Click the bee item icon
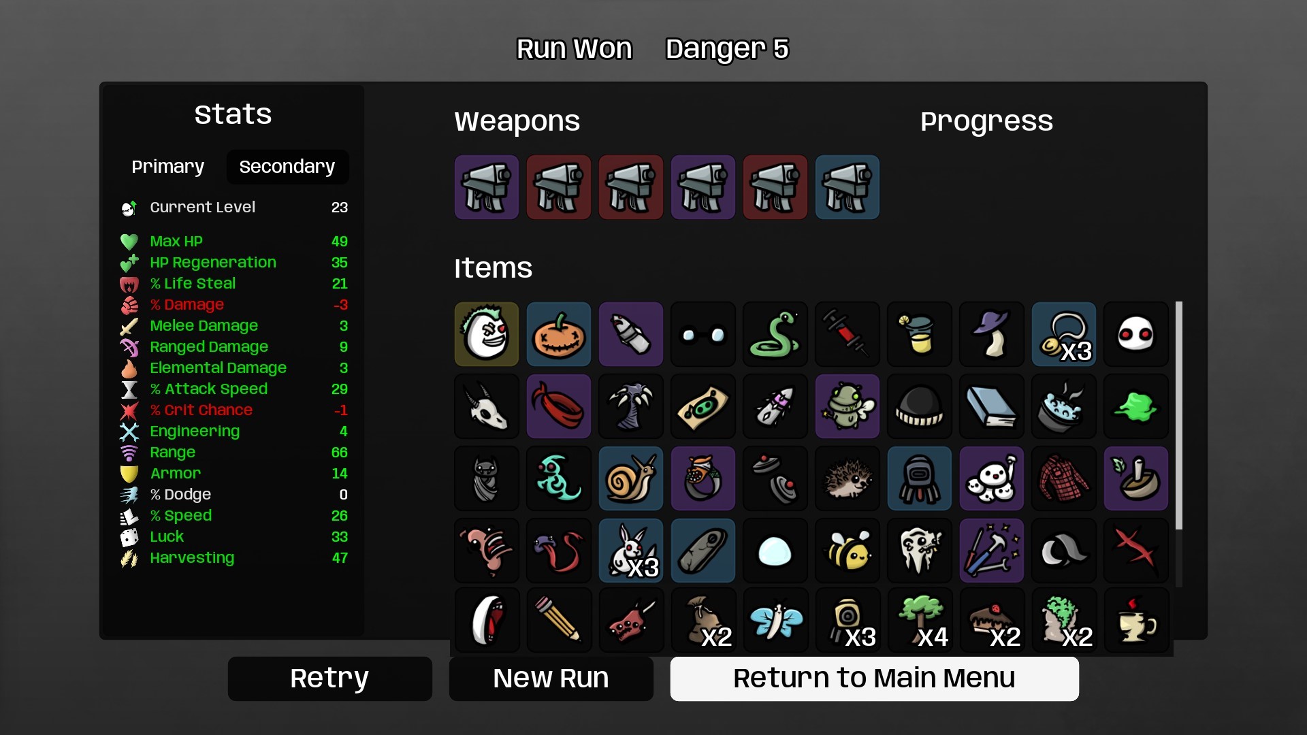Image resolution: width=1307 pixels, height=735 pixels. click(x=847, y=551)
